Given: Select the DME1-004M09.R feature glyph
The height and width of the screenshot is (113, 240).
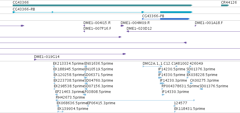Looking at the screenshot, I should (x=122, y=26).
